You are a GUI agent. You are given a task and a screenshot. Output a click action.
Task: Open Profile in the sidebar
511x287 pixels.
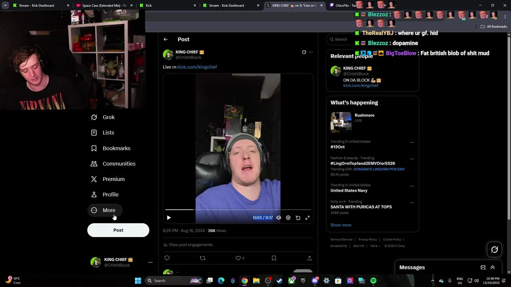point(105,195)
